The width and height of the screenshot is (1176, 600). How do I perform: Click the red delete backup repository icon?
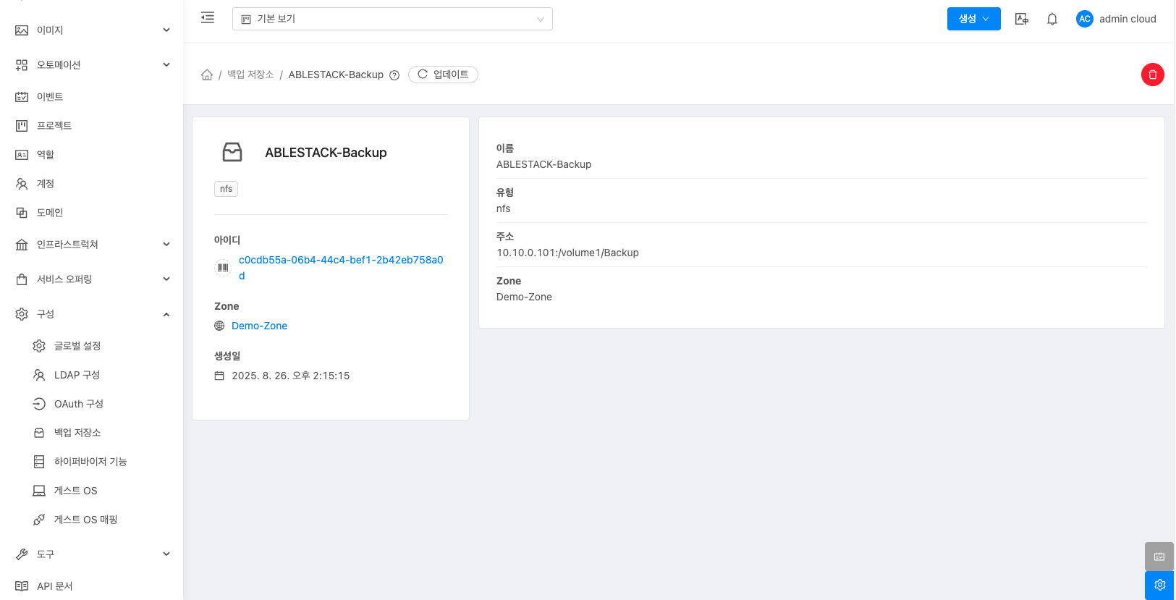pos(1152,75)
